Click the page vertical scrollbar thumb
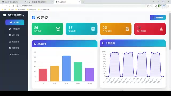 [170, 31]
